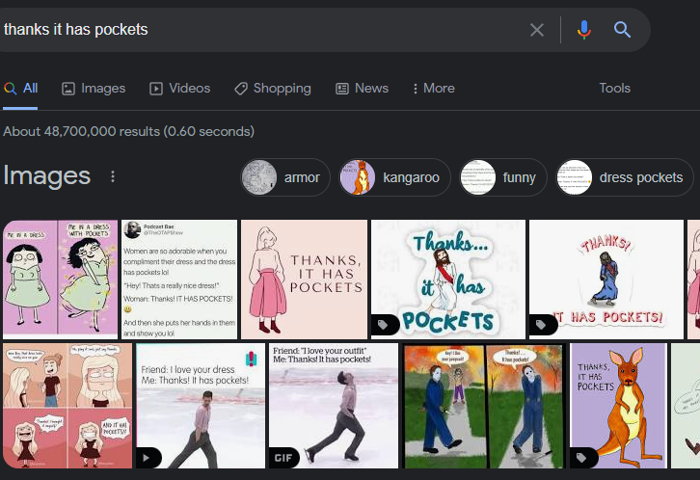Screen dimensions: 700x480
Task: Switch to the Images tab
Action: pos(94,88)
